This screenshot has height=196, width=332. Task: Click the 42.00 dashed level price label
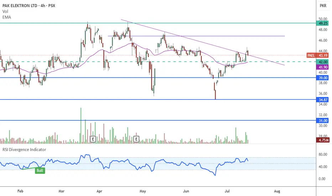[322, 62]
